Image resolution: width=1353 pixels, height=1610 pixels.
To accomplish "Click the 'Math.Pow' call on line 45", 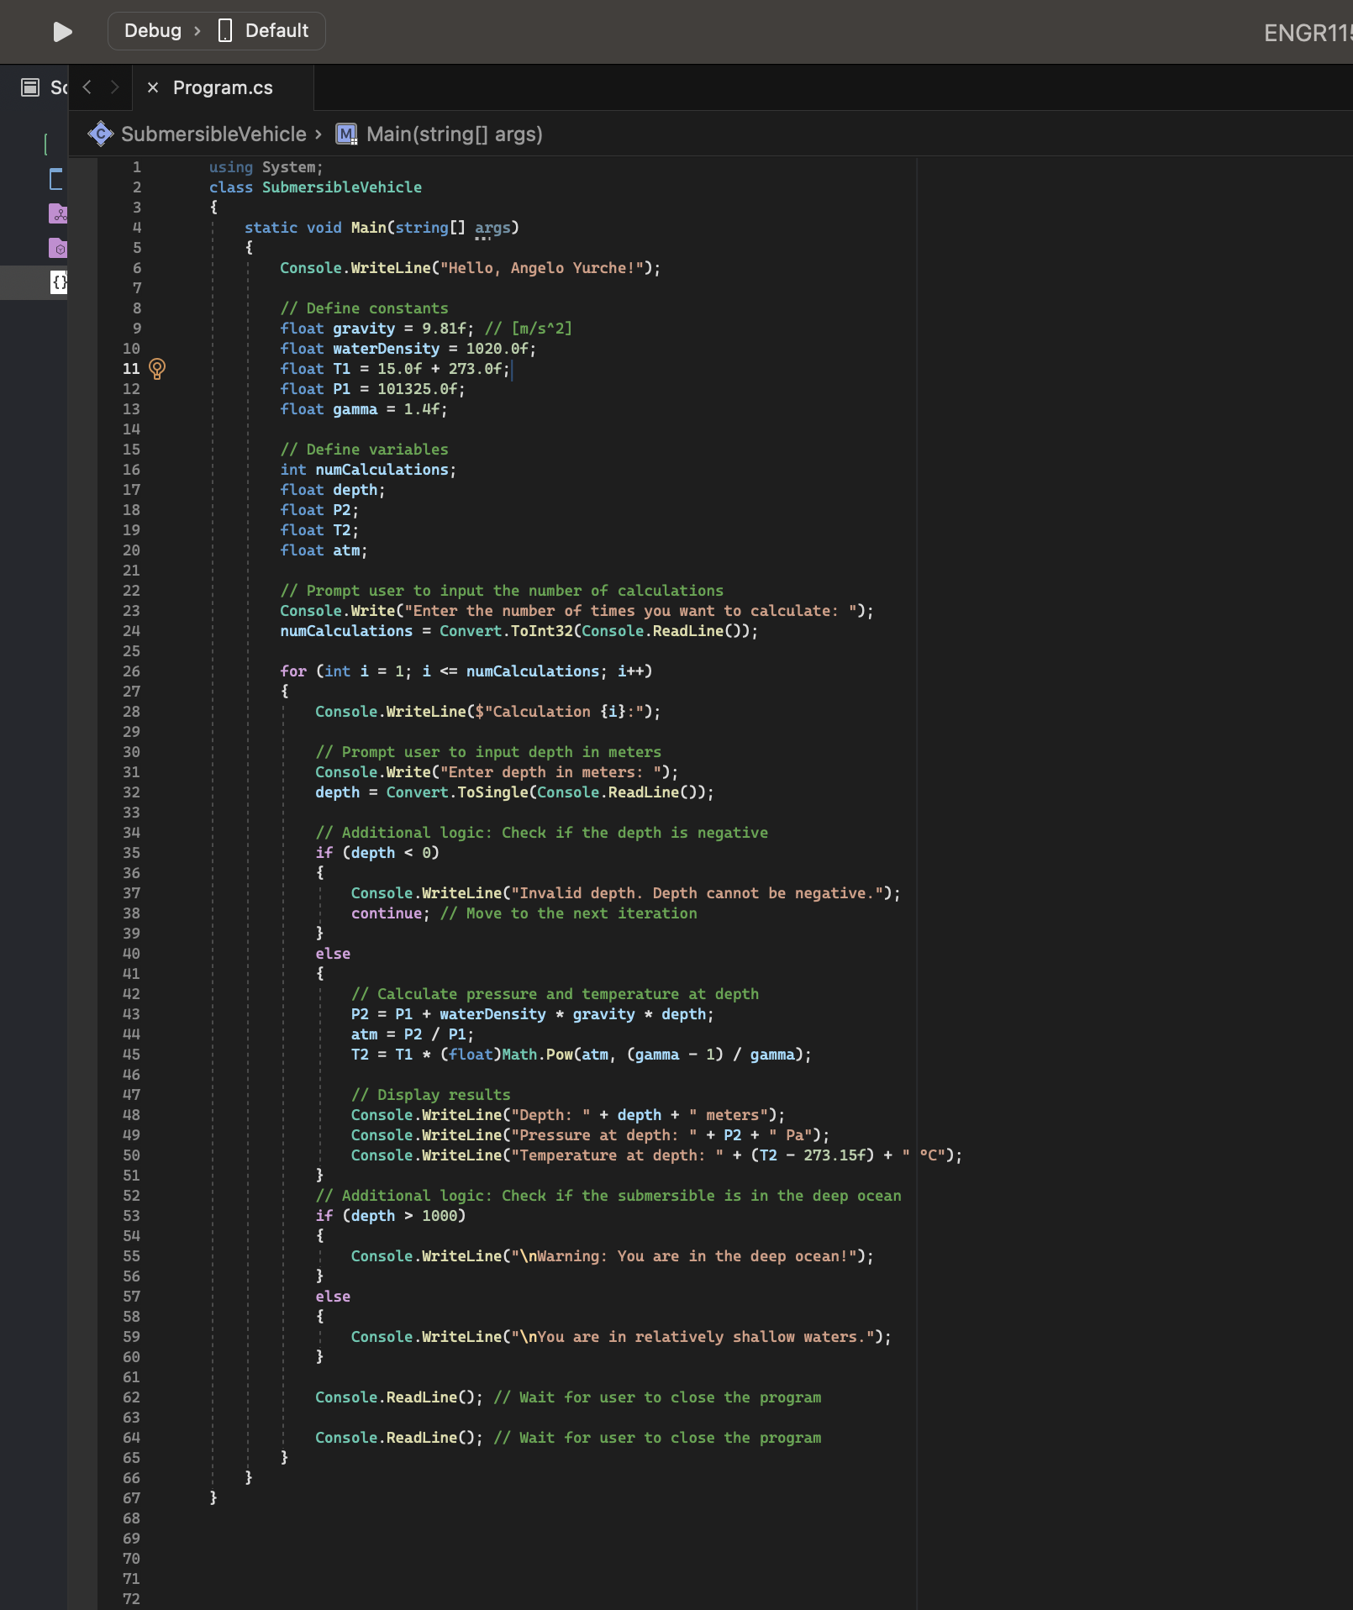I will [x=537, y=1055].
